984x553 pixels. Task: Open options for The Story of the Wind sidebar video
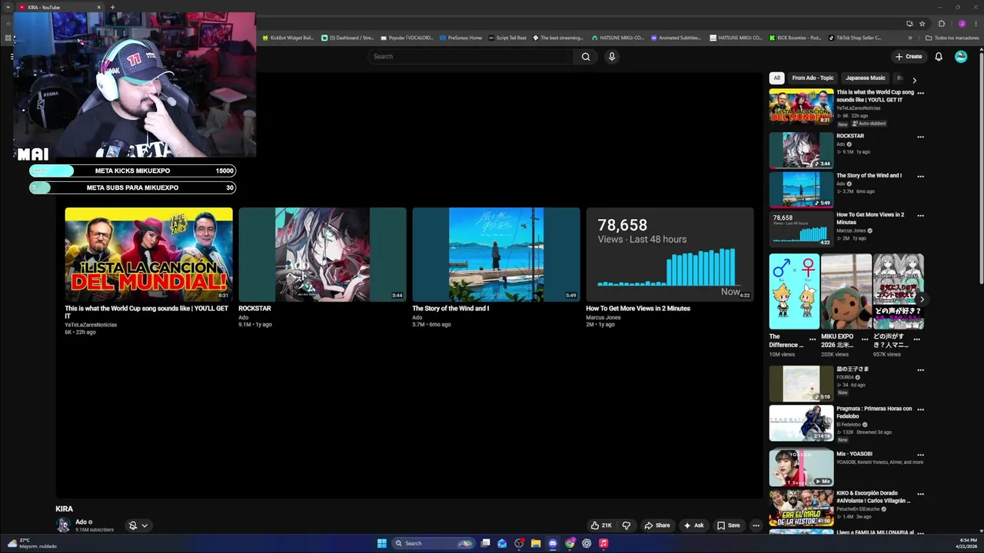point(920,176)
